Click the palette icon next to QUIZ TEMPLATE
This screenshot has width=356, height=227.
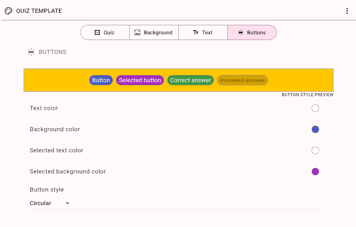coord(8,11)
